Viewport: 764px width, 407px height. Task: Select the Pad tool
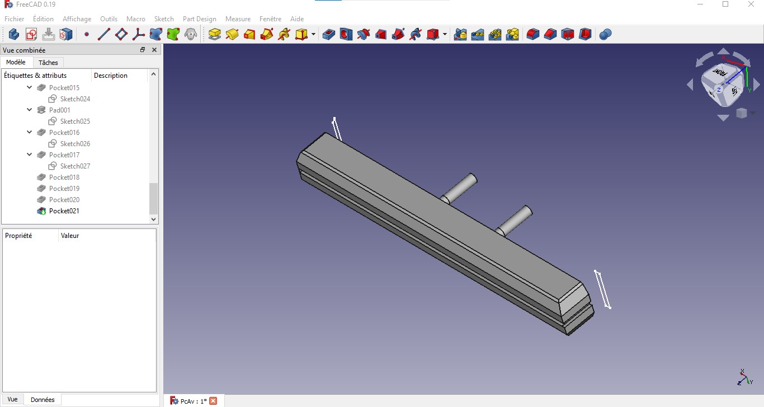[215, 35]
